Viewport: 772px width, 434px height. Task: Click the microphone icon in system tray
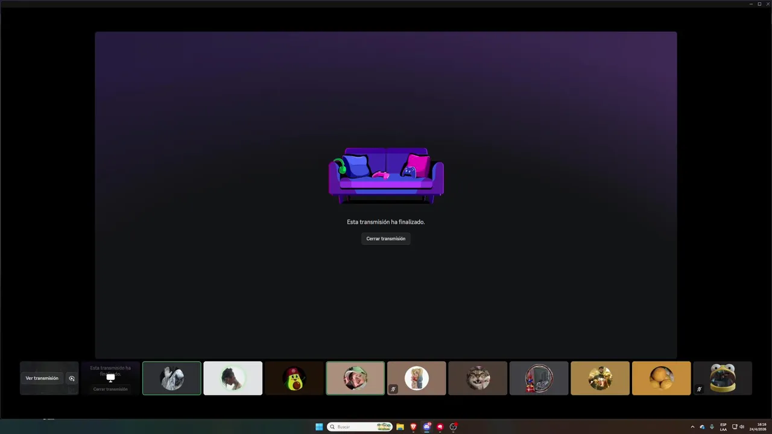click(x=712, y=427)
